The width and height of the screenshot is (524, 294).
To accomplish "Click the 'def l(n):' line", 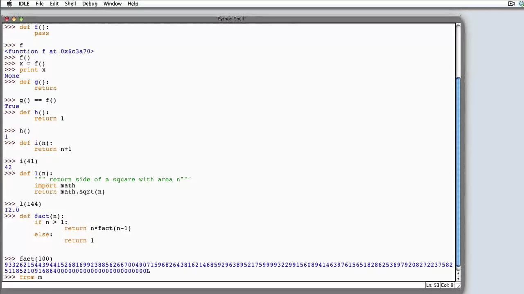I will coord(28,173).
